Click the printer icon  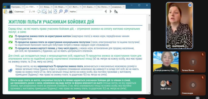click(x=11, y=12)
